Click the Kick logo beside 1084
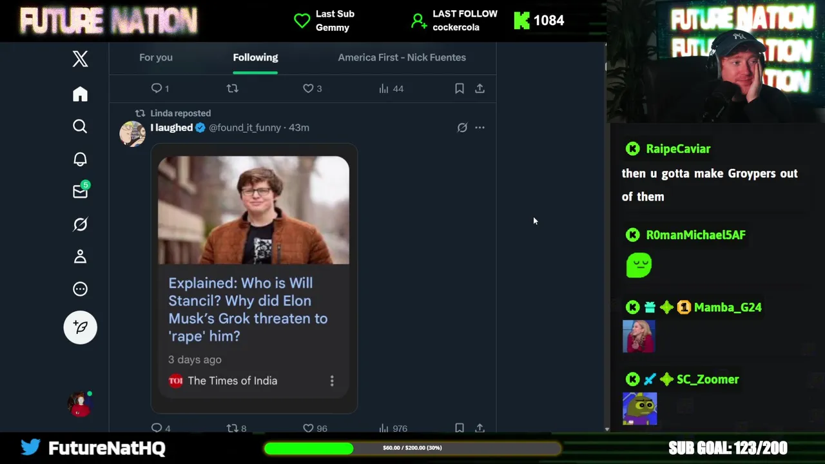Screen dimensions: 825x464 (x=521, y=21)
